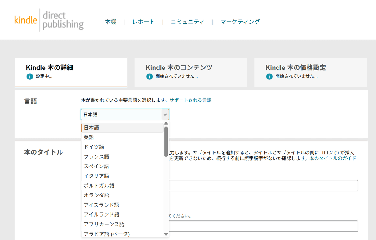Click the Kindle Direct Publishing logo

click(49, 20)
